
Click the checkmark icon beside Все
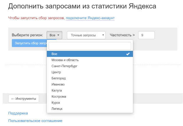click(x=128, y=54)
